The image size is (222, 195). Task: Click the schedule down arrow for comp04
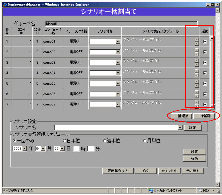pos(197,75)
